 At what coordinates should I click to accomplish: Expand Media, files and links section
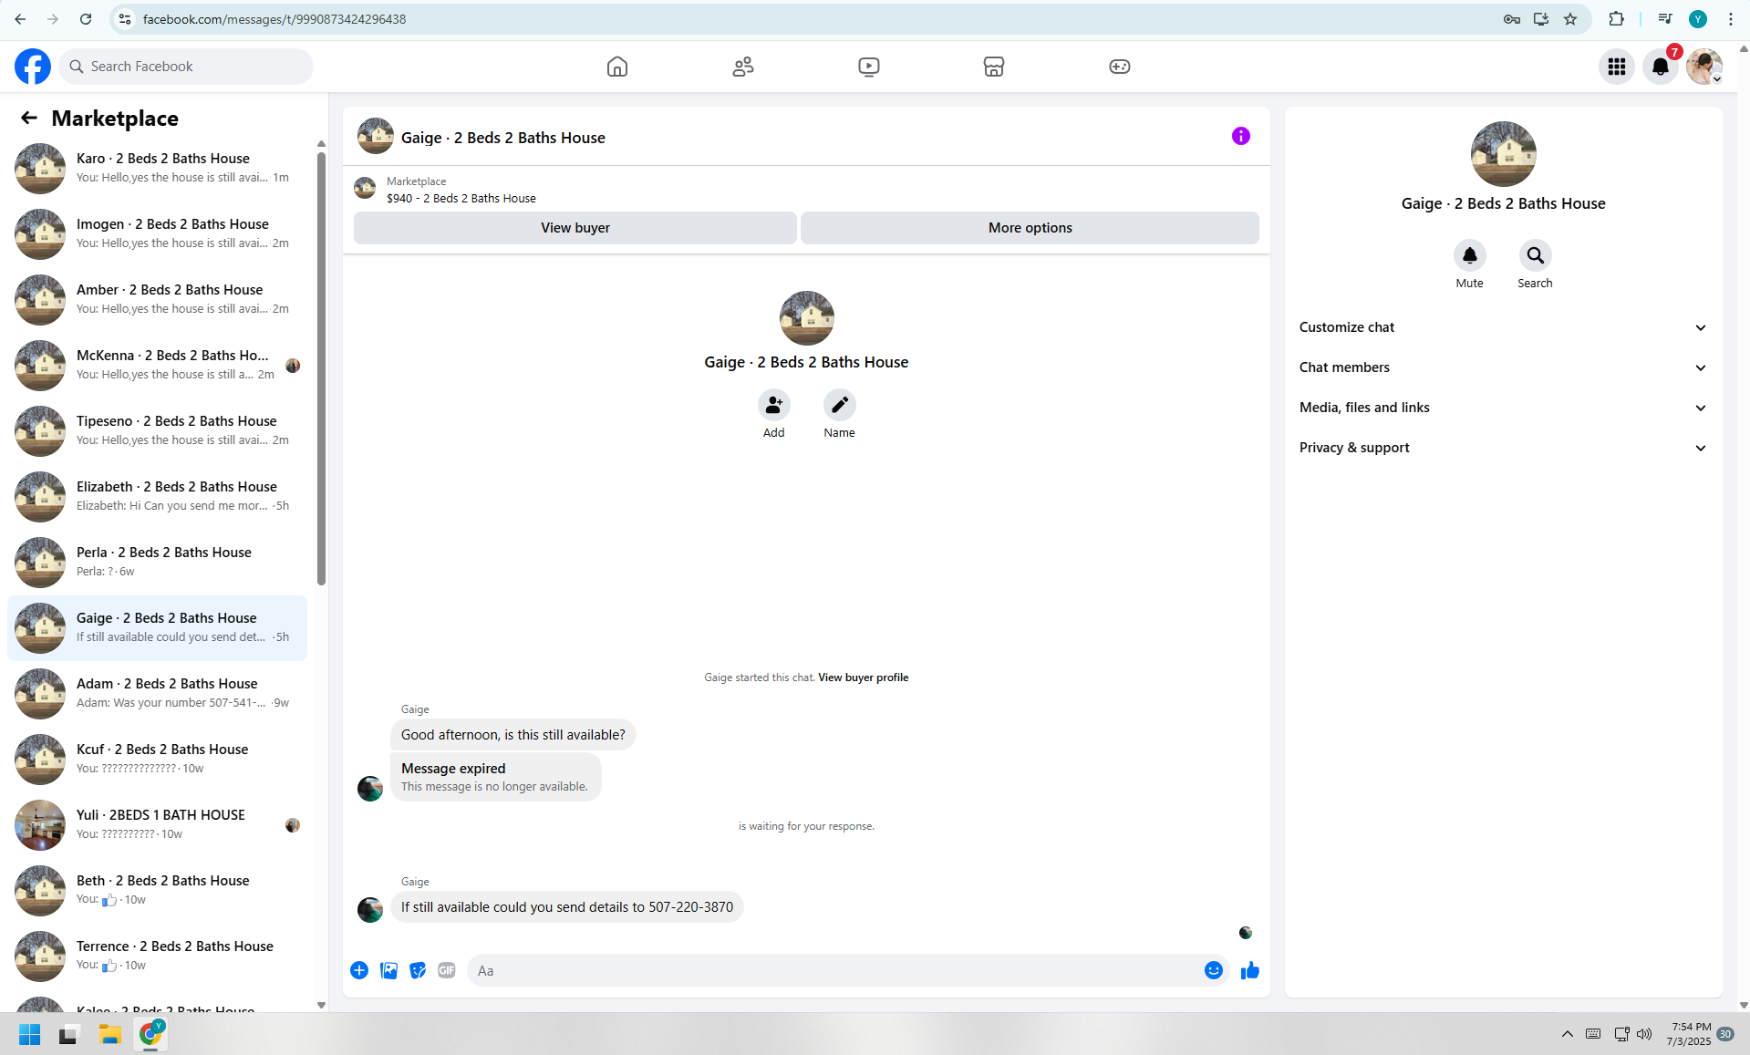coord(1503,408)
